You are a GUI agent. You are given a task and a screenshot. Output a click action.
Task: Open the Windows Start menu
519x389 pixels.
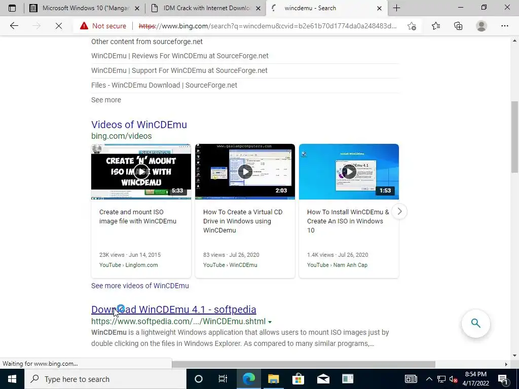pos(12,379)
